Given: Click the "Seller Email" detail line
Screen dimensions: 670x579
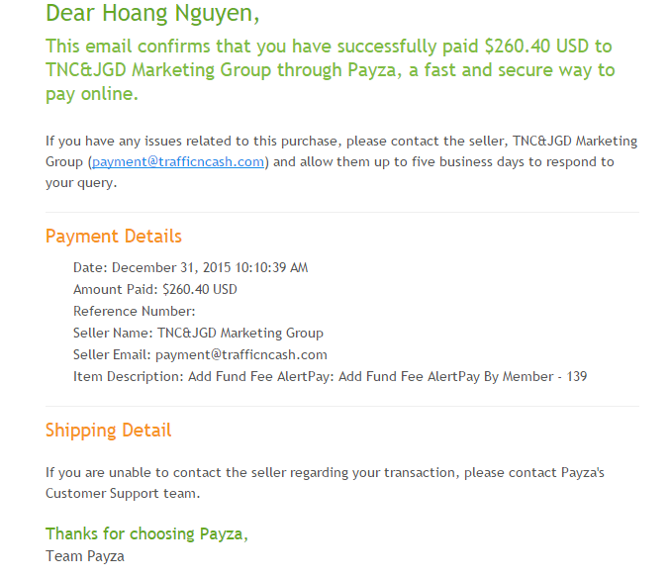Looking at the screenshot, I should (200, 354).
